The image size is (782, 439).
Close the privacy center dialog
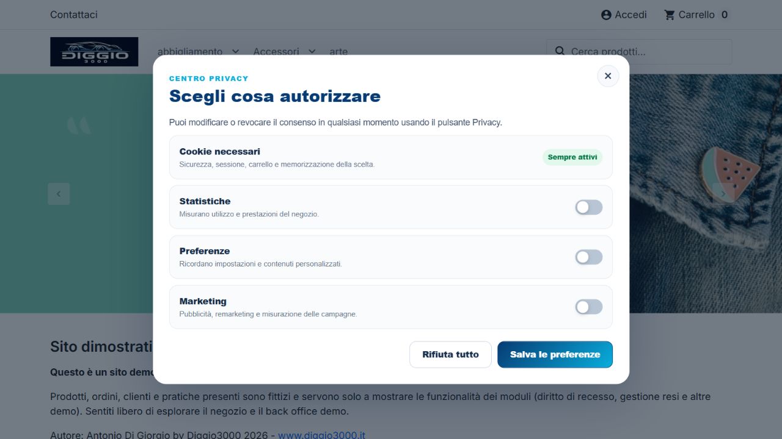pos(608,76)
